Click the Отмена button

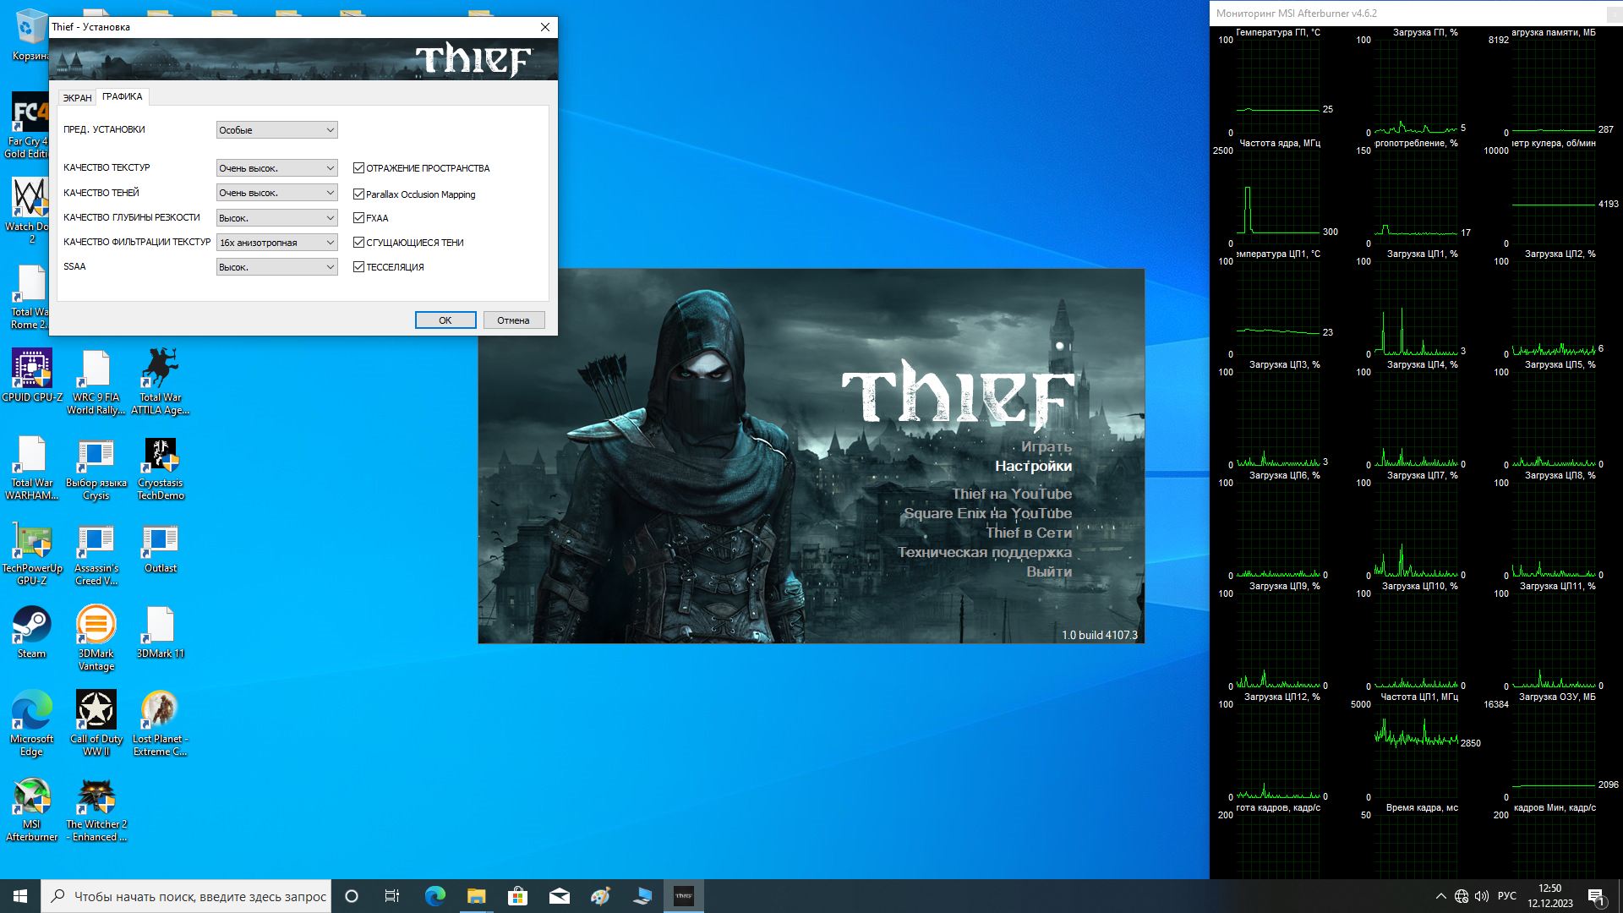[x=513, y=320]
